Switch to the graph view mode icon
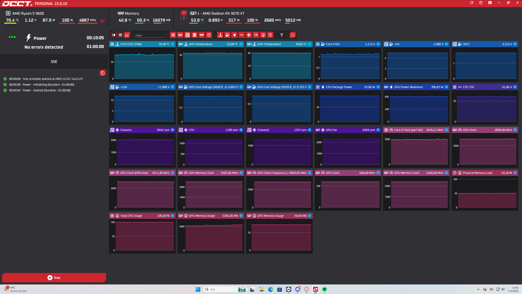Image resolution: width=522 pixels, height=294 pixels. click(127, 35)
